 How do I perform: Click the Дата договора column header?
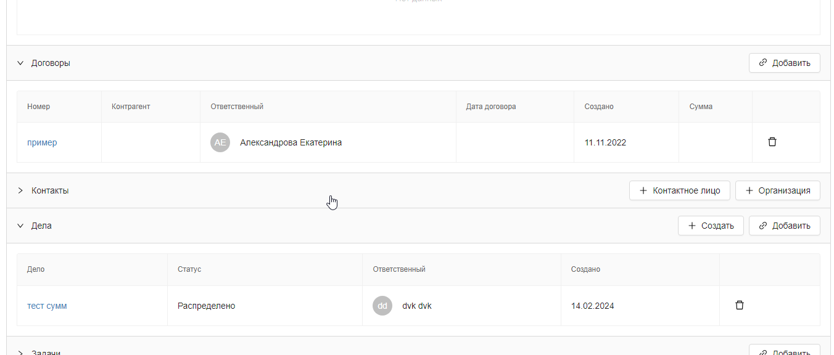(491, 107)
